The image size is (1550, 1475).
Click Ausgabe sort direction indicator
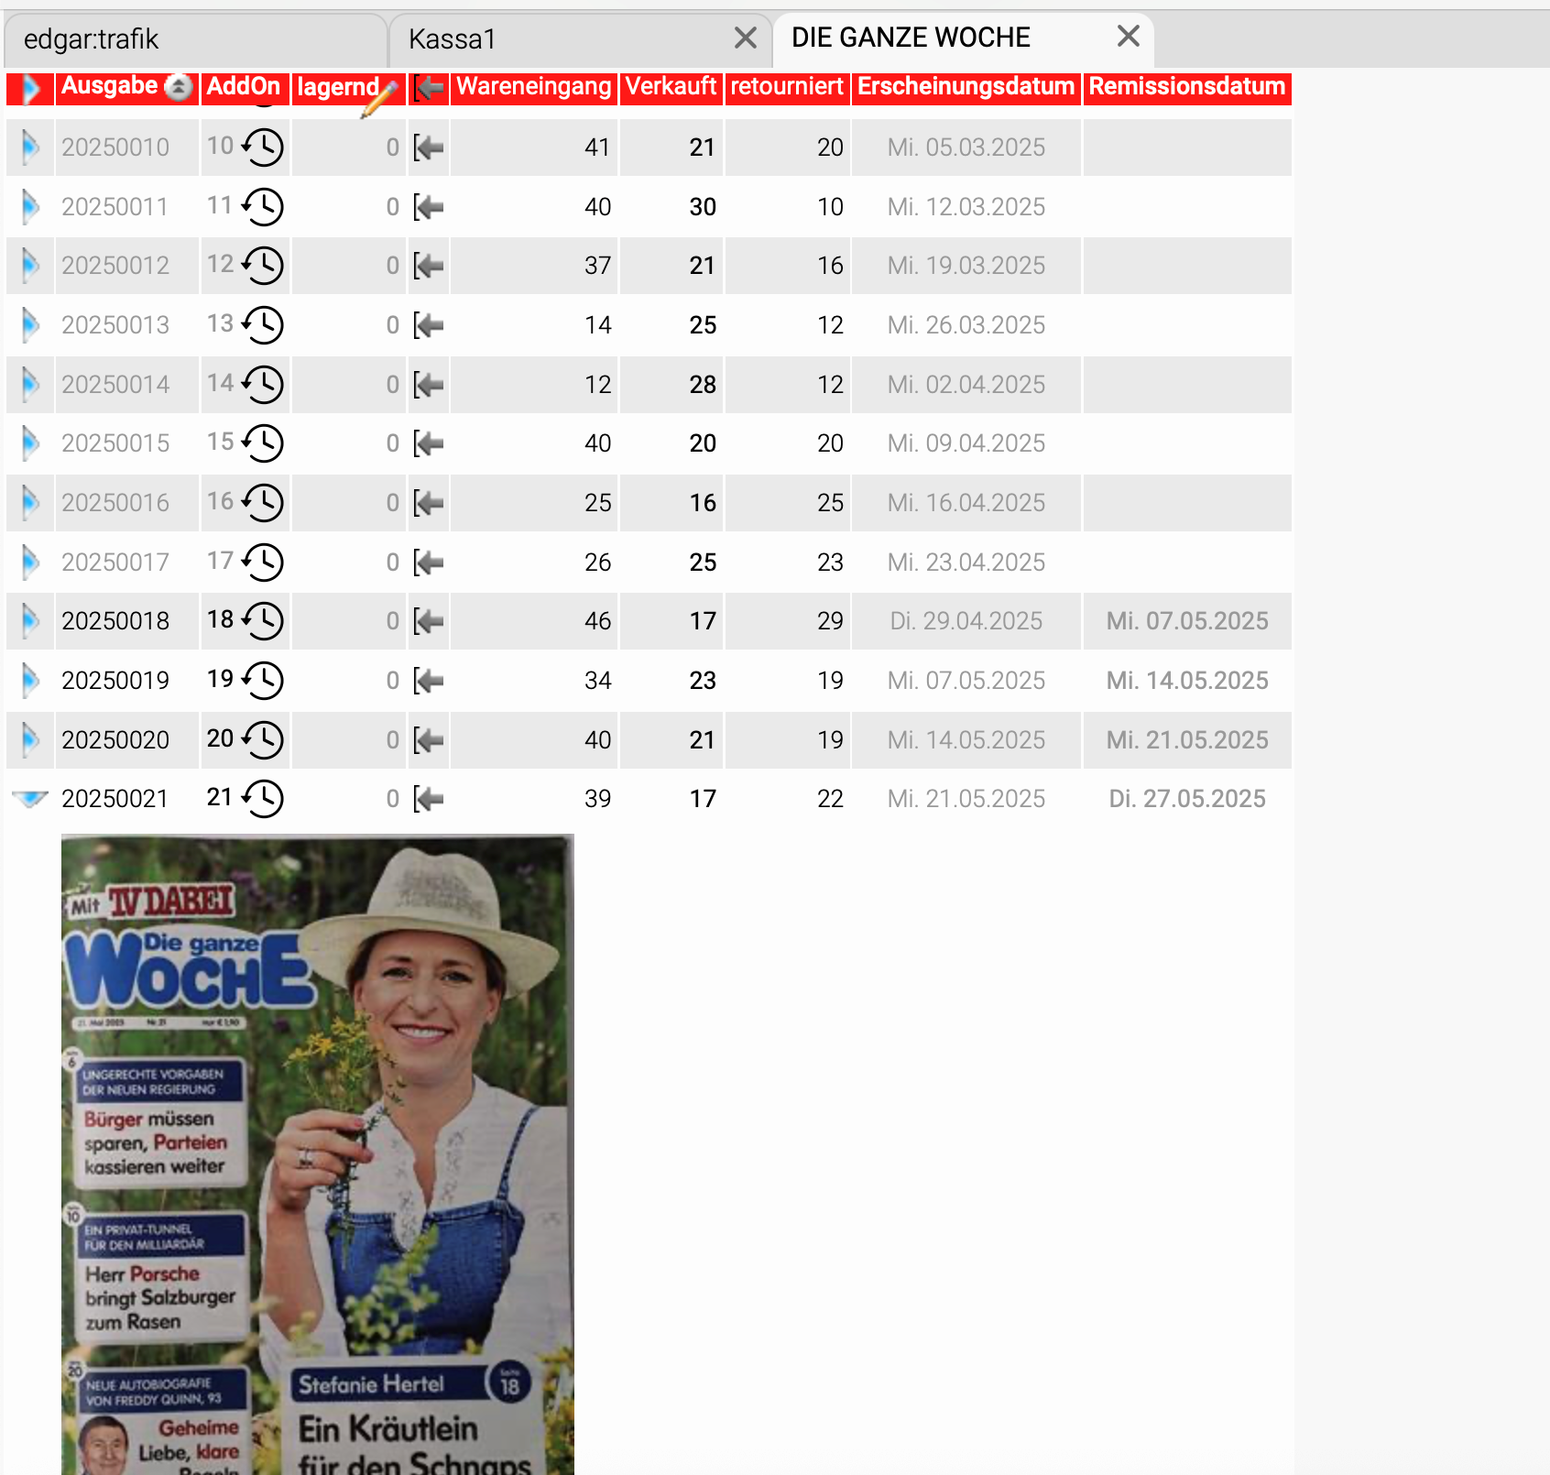click(x=179, y=87)
